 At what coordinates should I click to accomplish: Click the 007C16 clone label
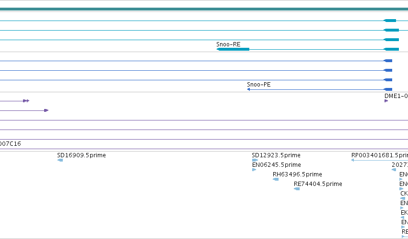click(x=11, y=144)
